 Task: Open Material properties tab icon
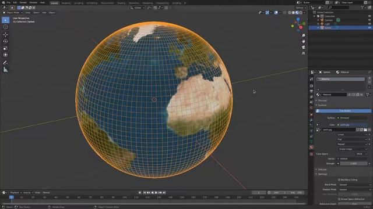pyautogui.click(x=311, y=147)
